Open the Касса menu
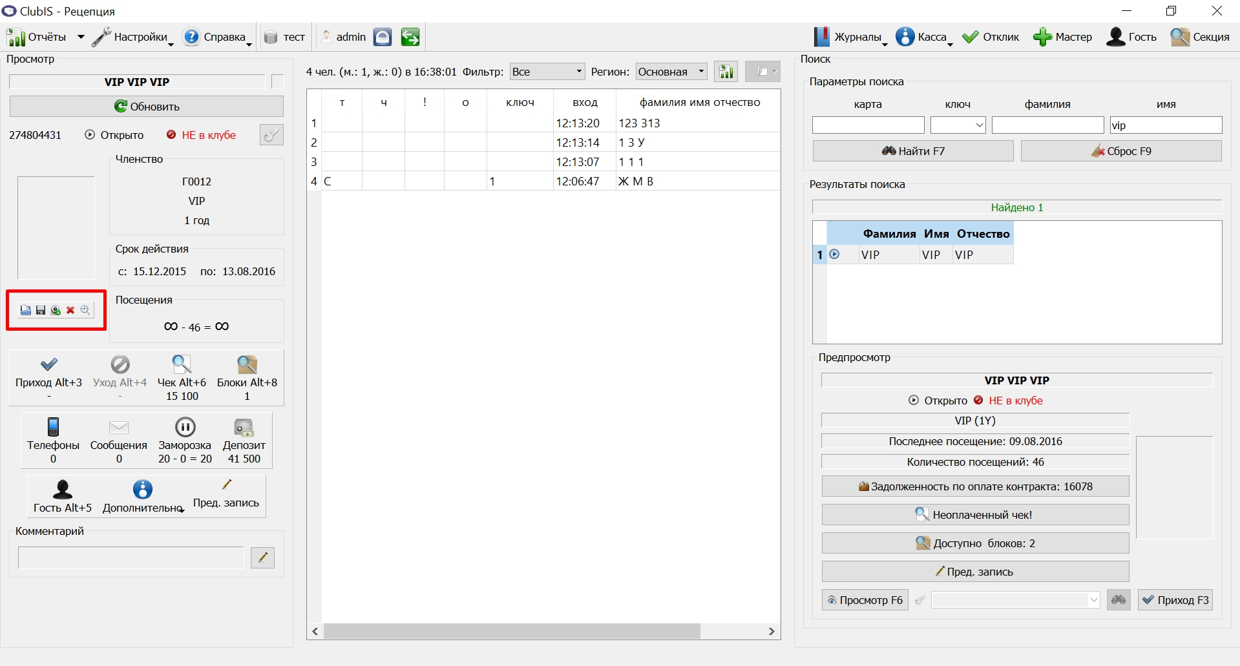This screenshot has width=1240, height=666. tap(924, 37)
